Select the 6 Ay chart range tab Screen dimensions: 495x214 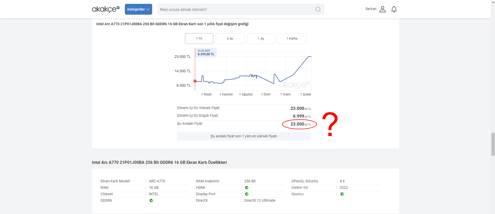pyautogui.click(x=230, y=39)
